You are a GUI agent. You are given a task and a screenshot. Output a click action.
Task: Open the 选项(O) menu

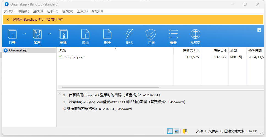click(53, 11)
